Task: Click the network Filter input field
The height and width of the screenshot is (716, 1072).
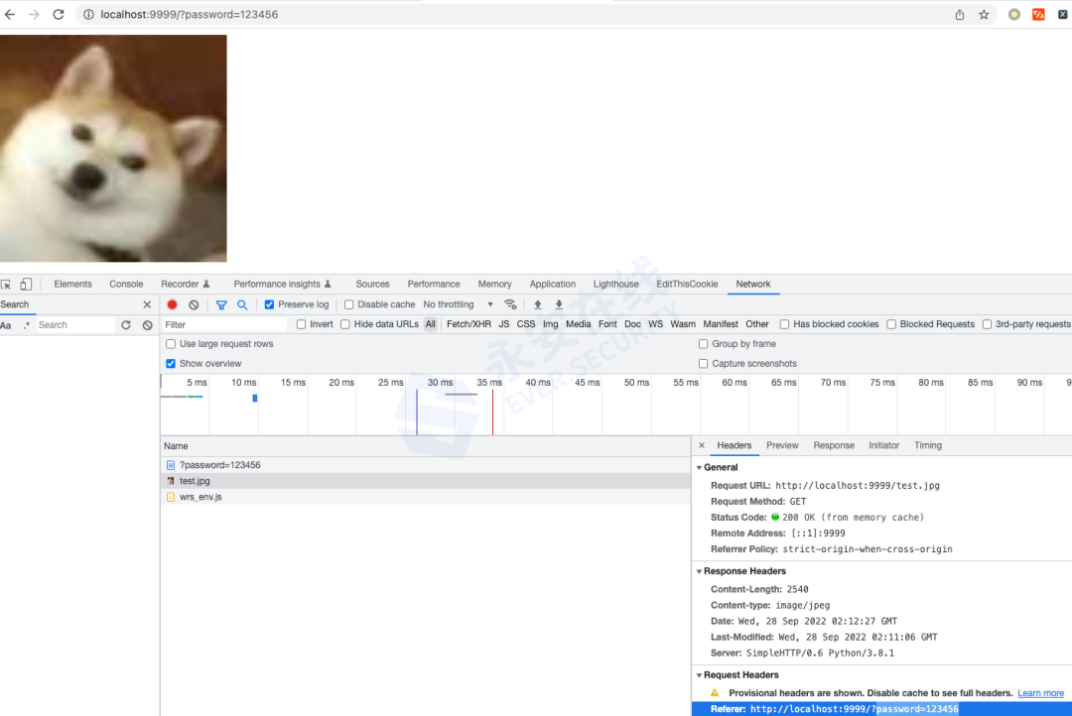Action: [224, 325]
